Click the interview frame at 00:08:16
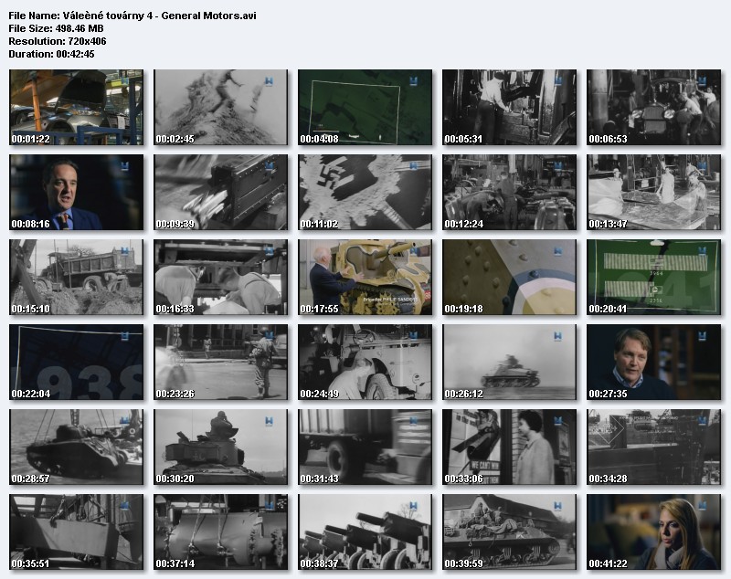 coord(76,193)
